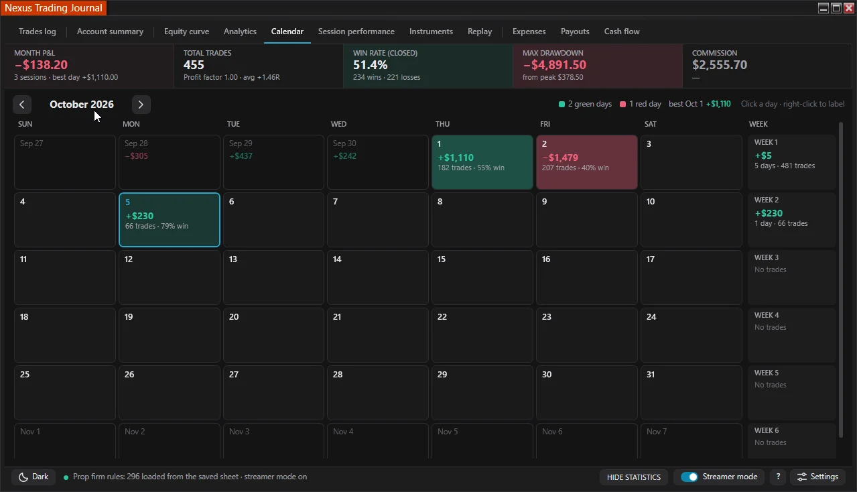Open the Replay tab
857x492 pixels.
tap(480, 32)
